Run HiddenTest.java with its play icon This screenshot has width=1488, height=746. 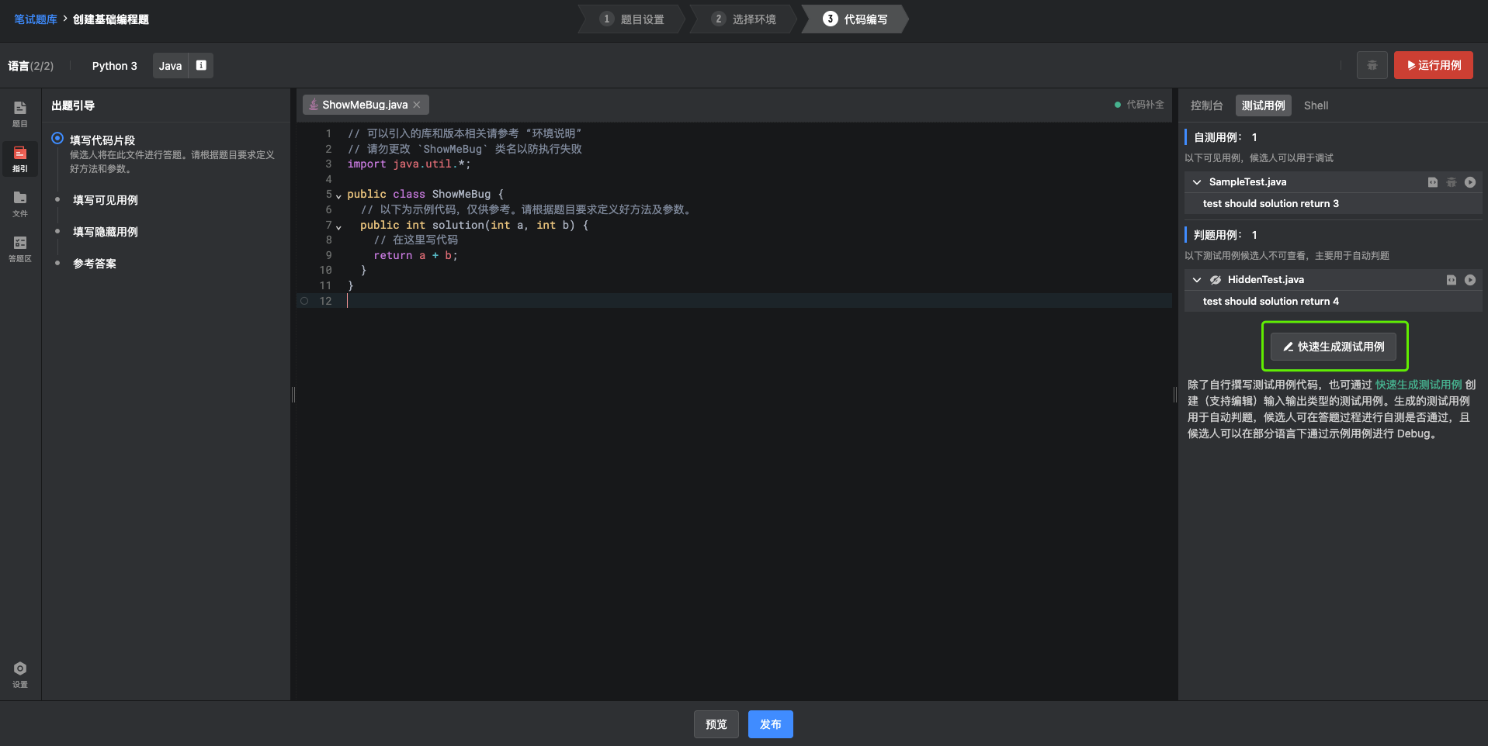pos(1470,280)
